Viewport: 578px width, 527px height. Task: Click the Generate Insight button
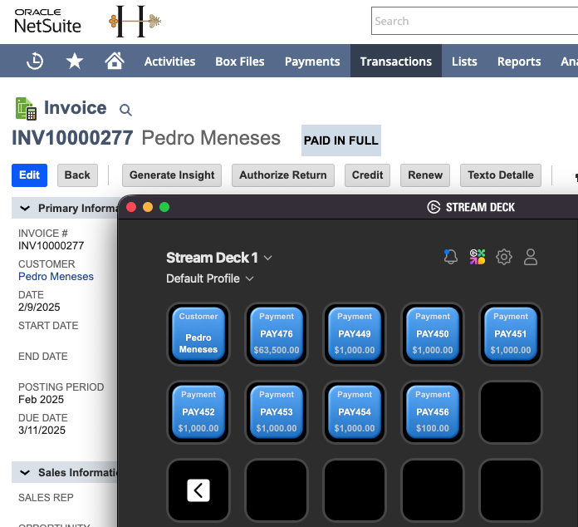click(x=172, y=175)
